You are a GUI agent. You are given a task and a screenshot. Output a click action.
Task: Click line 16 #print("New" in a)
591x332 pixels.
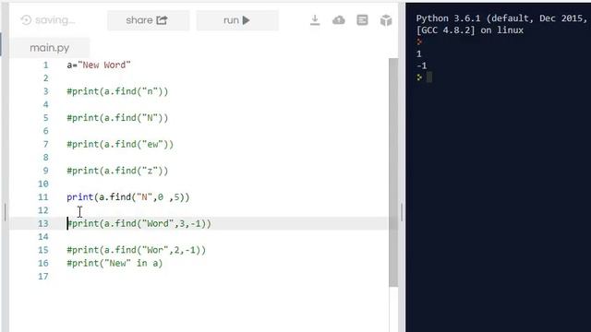(x=115, y=263)
